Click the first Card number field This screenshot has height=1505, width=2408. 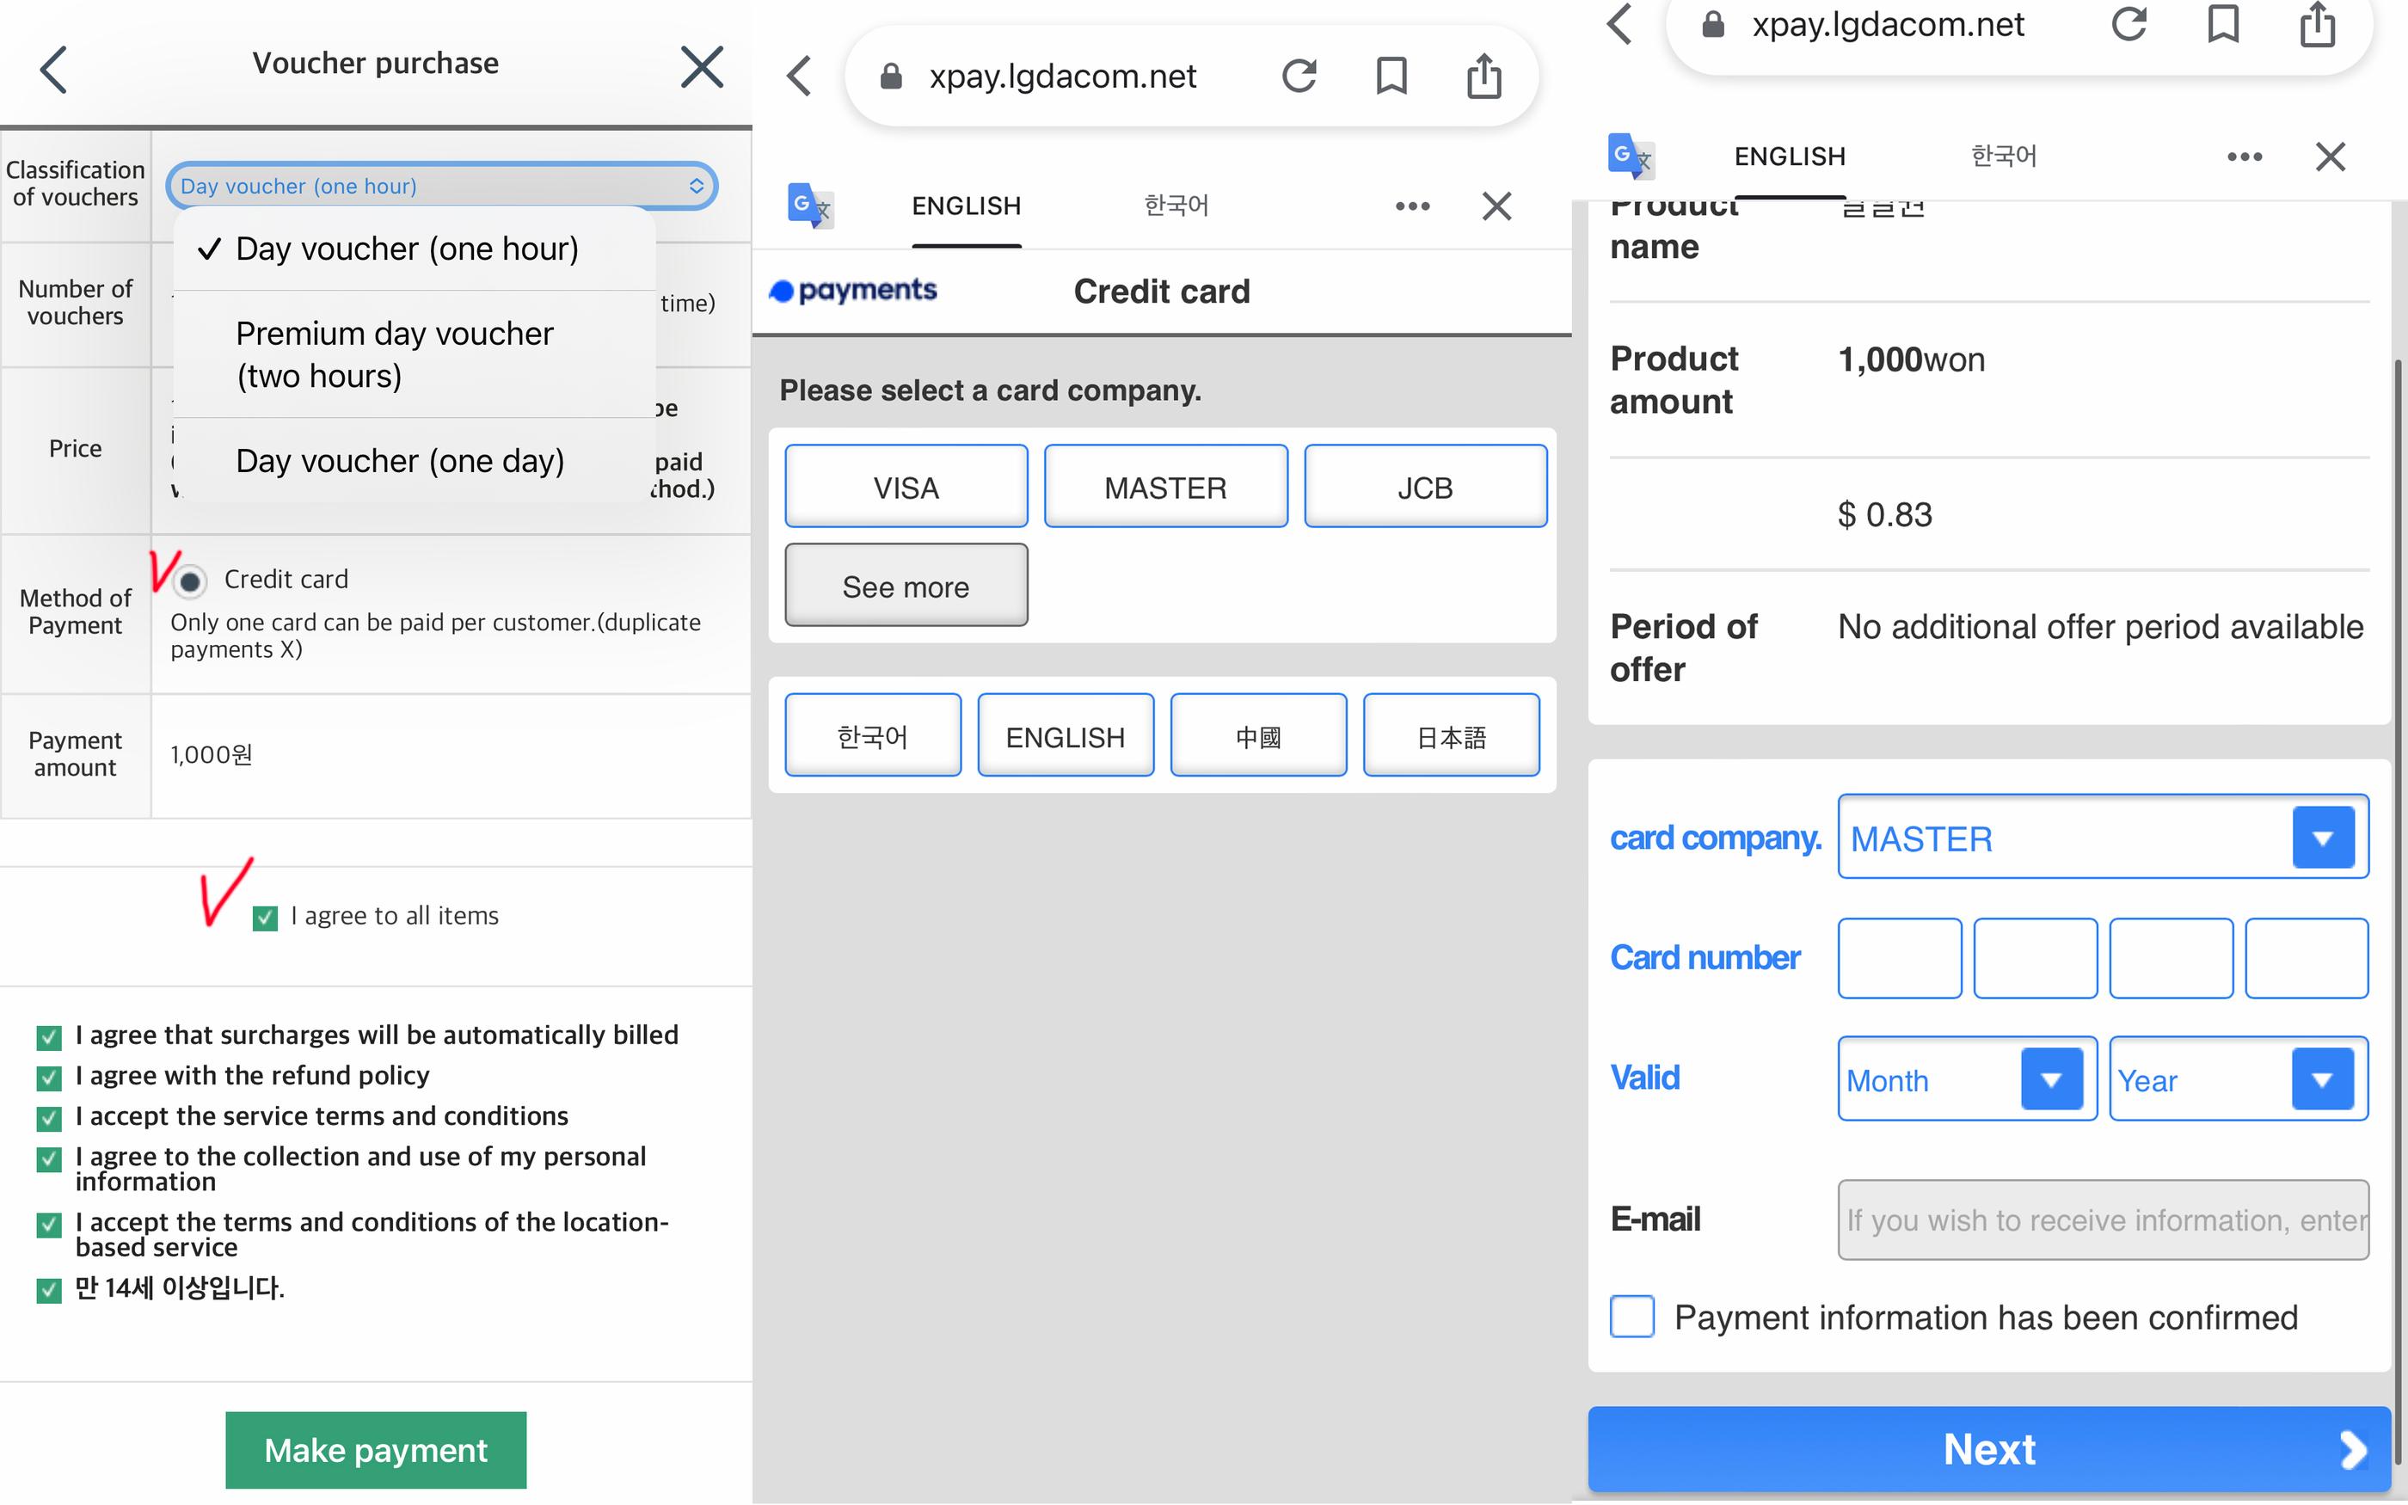pos(1899,957)
